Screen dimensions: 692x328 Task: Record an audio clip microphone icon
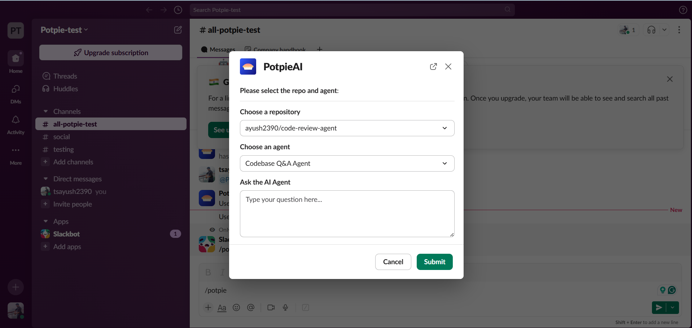tap(285, 307)
